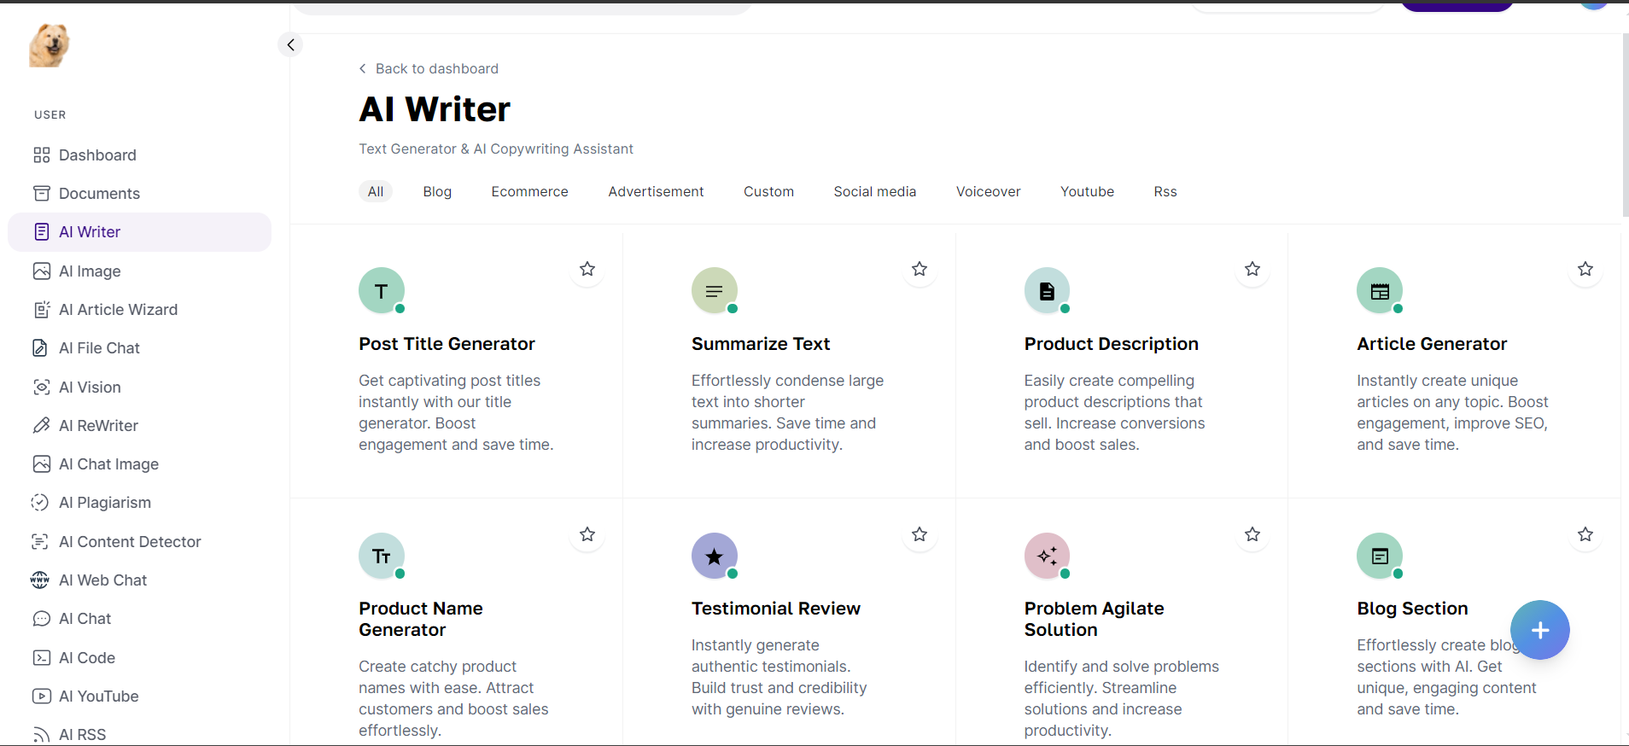The height and width of the screenshot is (746, 1629).
Task: Star the Article Generator template
Action: [x=1585, y=269]
